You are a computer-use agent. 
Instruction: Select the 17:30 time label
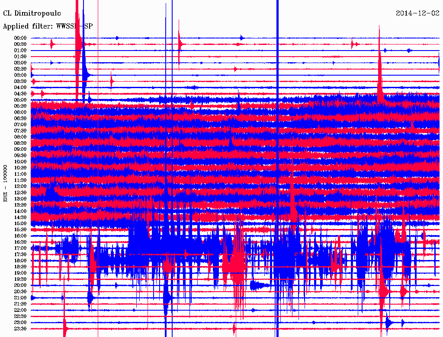20,254
